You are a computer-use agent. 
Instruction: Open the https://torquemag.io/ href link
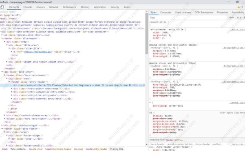(38, 52)
